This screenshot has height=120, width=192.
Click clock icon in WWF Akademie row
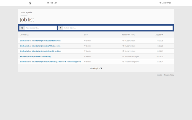pos(123,46)
